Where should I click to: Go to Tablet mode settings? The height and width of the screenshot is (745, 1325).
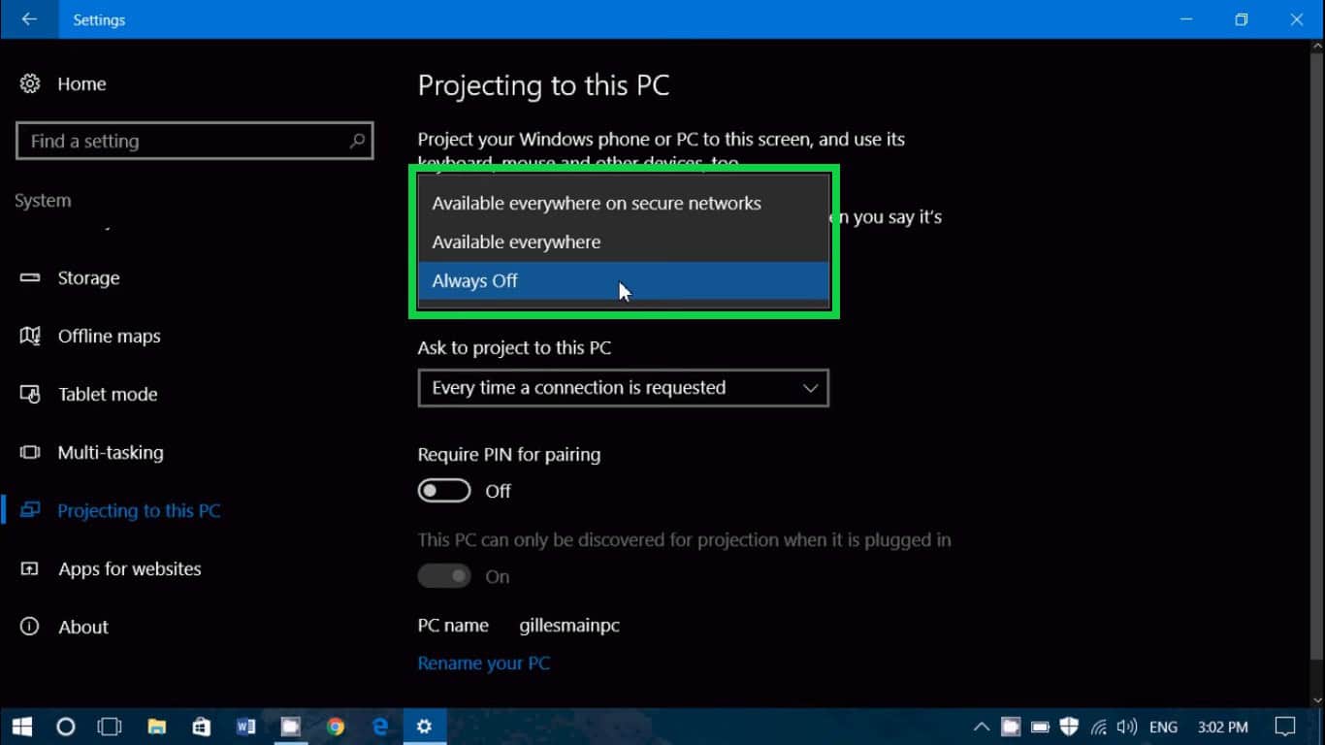(107, 395)
